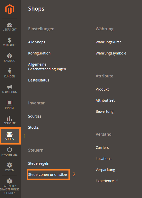The image size is (142, 198).
Task: Select the Konfiguration menu entry
Action: [39, 53]
